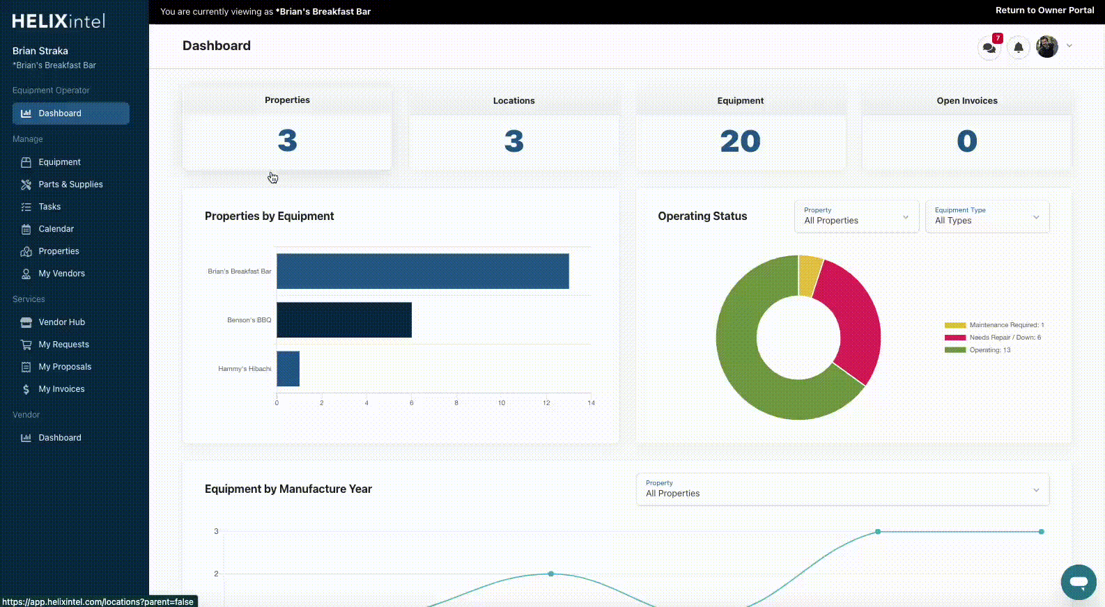Image resolution: width=1105 pixels, height=607 pixels.
Task: Click the My Requests cart icon
Action: [x=26, y=345]
